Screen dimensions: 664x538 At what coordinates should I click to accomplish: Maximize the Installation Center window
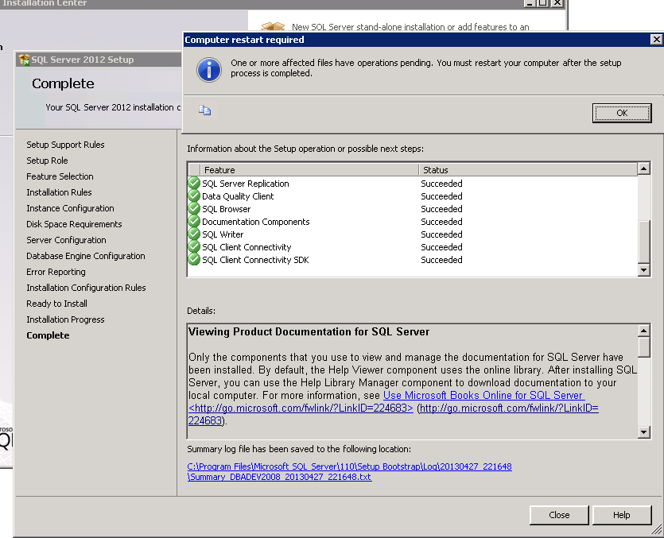543,3
